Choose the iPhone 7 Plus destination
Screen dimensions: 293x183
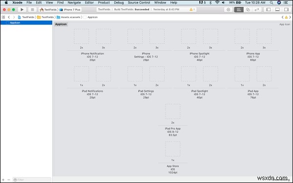coord(70,10)
